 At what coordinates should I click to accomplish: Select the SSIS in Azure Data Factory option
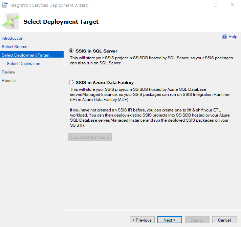pos(71,82)
